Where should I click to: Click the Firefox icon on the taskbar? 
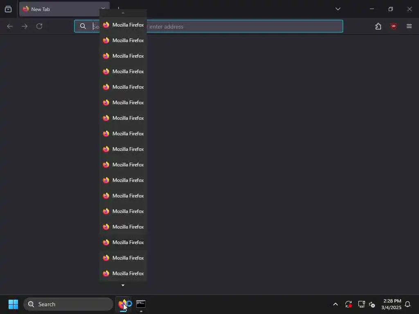click(123, 304)
